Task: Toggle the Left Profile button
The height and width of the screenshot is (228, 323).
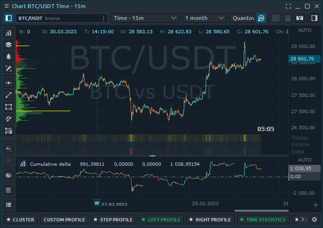Action: (x=161, y=219)
